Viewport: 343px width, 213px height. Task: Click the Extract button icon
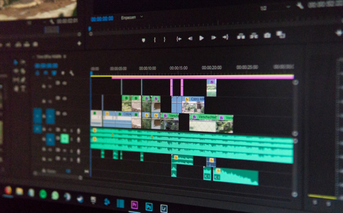coord(254,35)
